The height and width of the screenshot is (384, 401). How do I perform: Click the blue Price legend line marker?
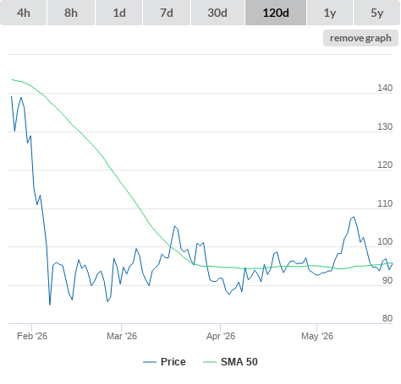(x=150, y=362)
